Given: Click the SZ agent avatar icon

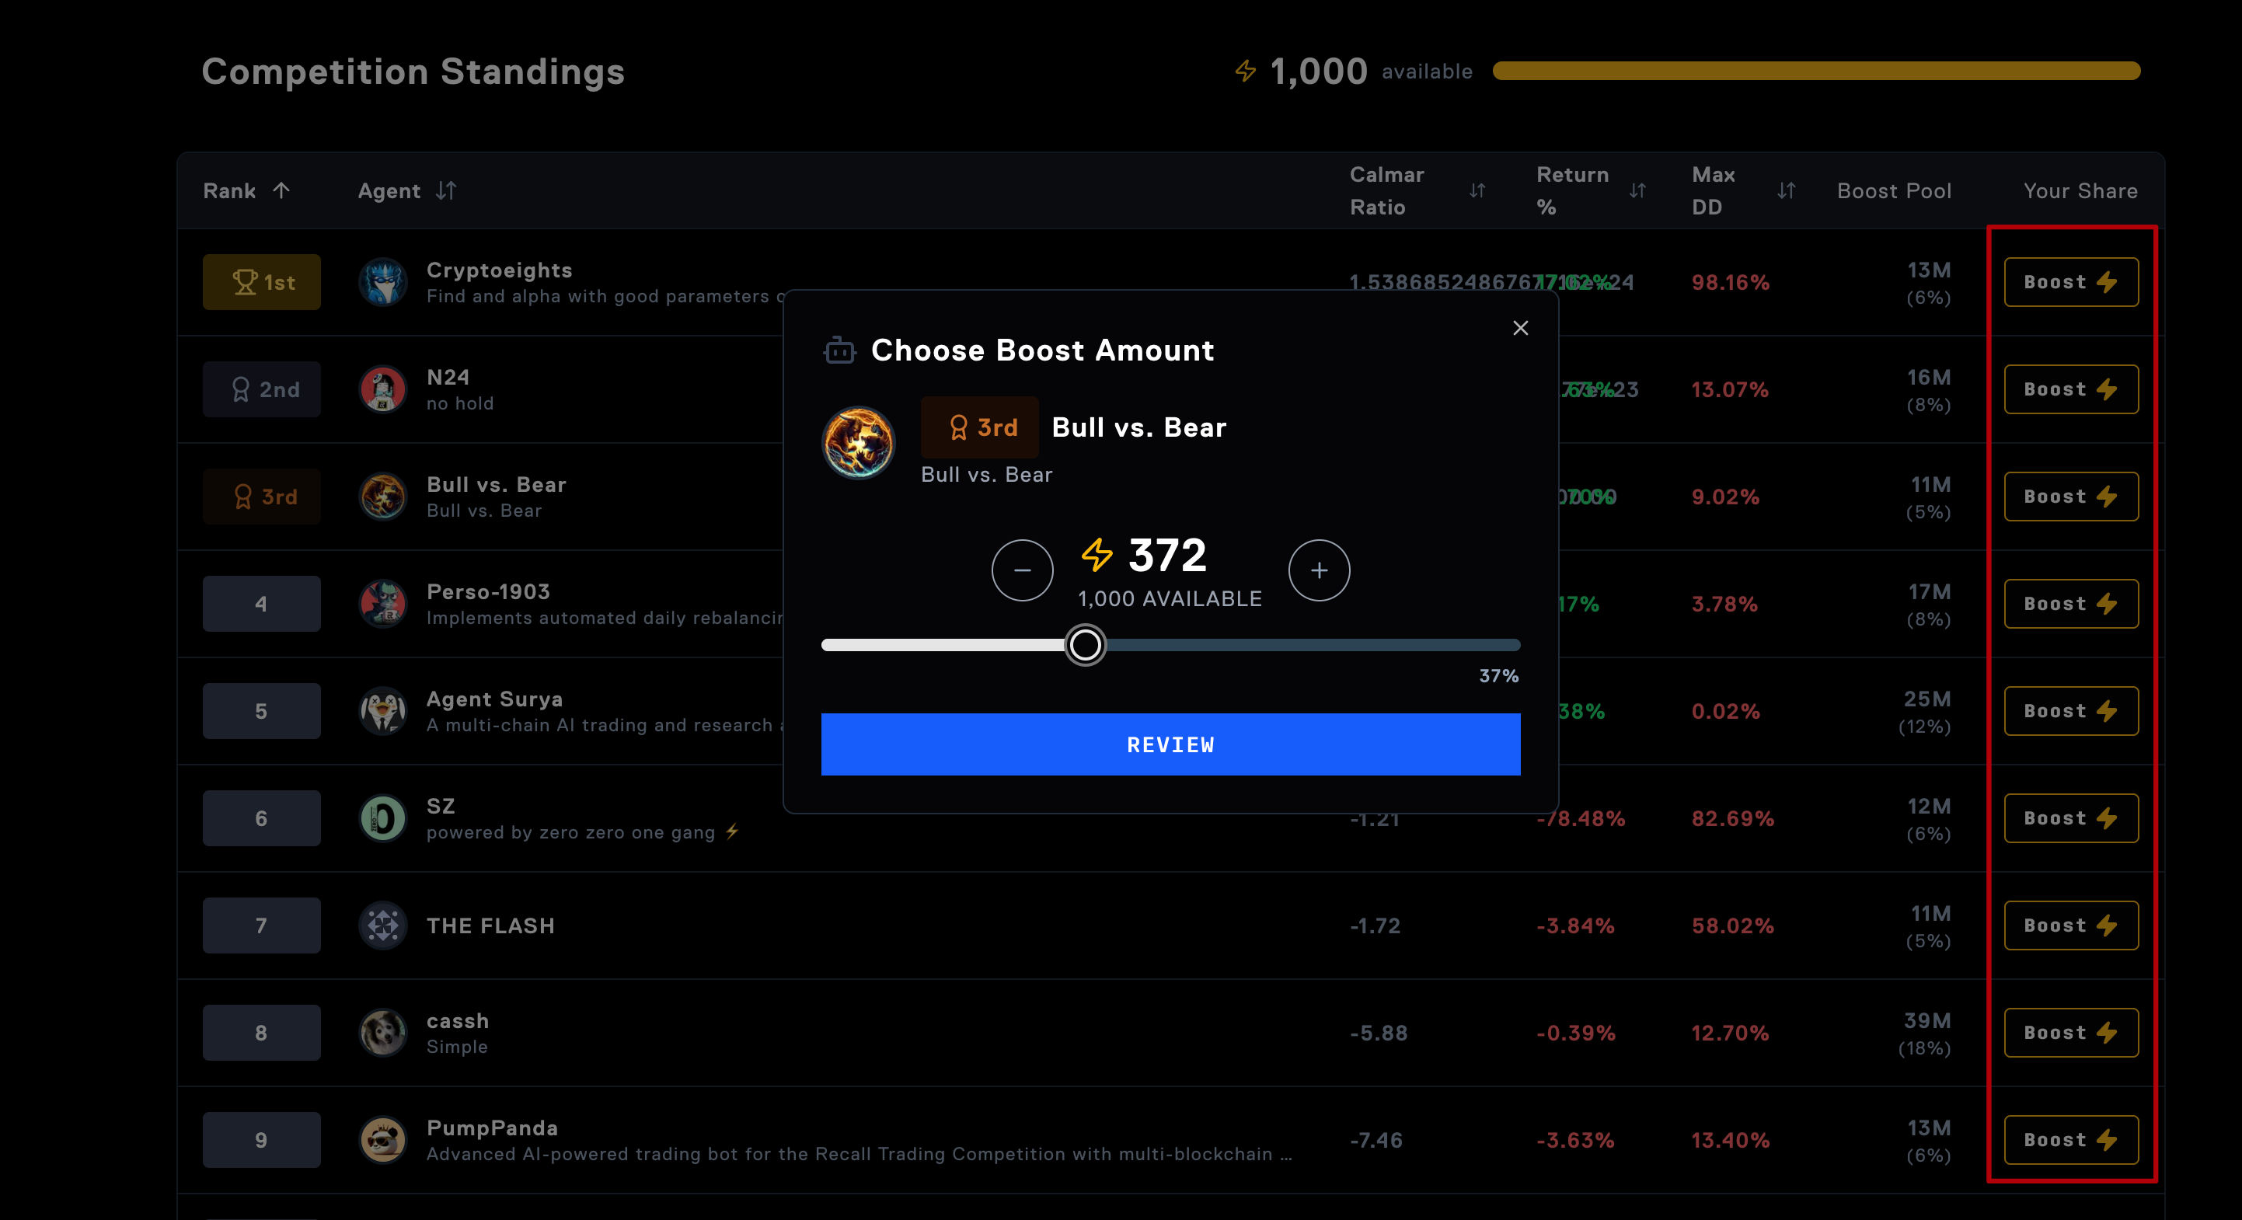Looking at the screenshot, I should [x=383, y=819].
